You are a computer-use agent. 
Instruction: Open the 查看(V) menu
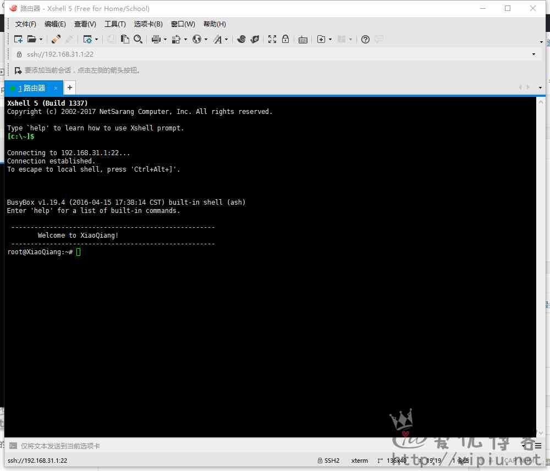(85, 24)
